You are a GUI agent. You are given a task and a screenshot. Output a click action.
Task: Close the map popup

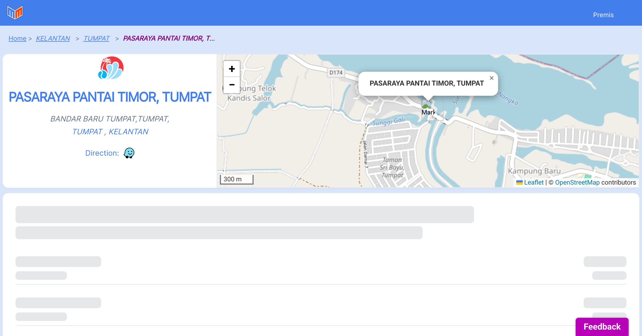(x=491, y=78)
